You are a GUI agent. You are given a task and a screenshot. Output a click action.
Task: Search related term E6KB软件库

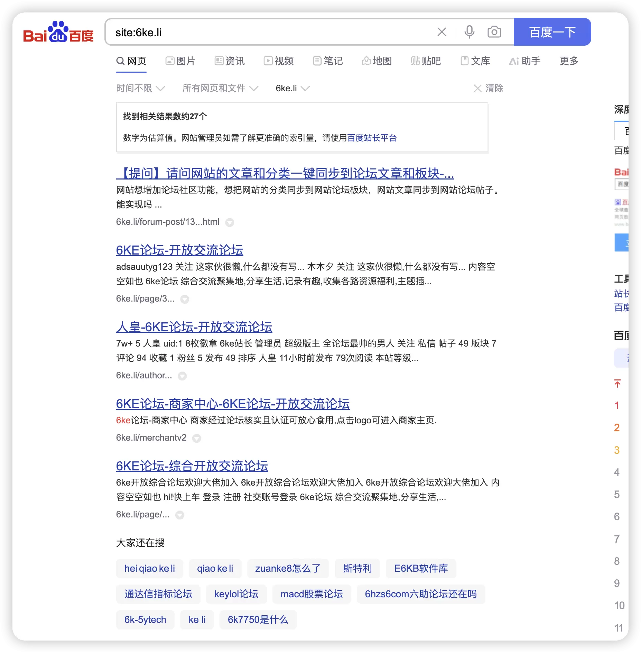point(421,569)
